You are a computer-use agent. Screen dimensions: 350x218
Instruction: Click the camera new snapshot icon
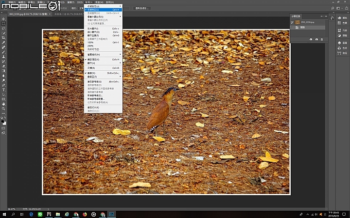click(x=316, y=39)
